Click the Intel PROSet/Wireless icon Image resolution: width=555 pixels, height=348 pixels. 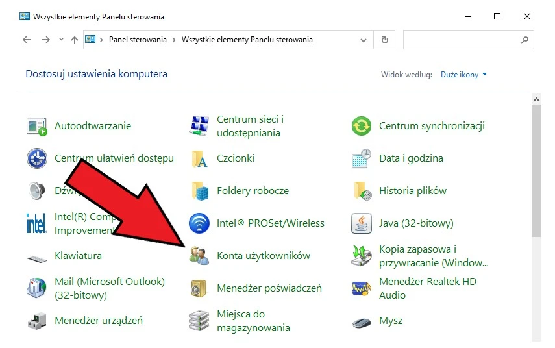pyautogui.click(x=199, y=223)
